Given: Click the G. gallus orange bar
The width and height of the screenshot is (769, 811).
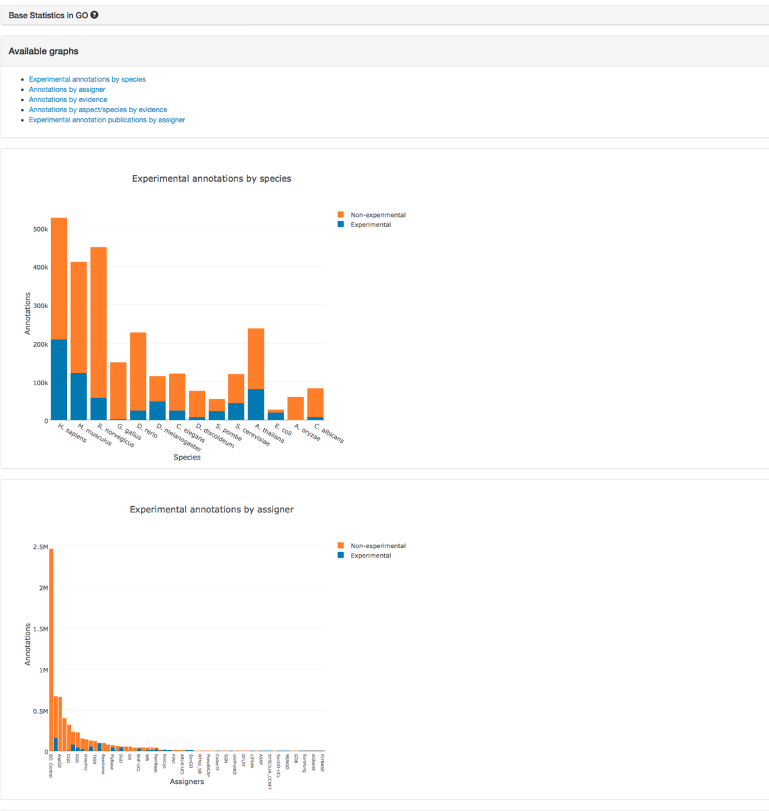Looking at the screenshot, I should pyautogui.click(x=118, y=391).
